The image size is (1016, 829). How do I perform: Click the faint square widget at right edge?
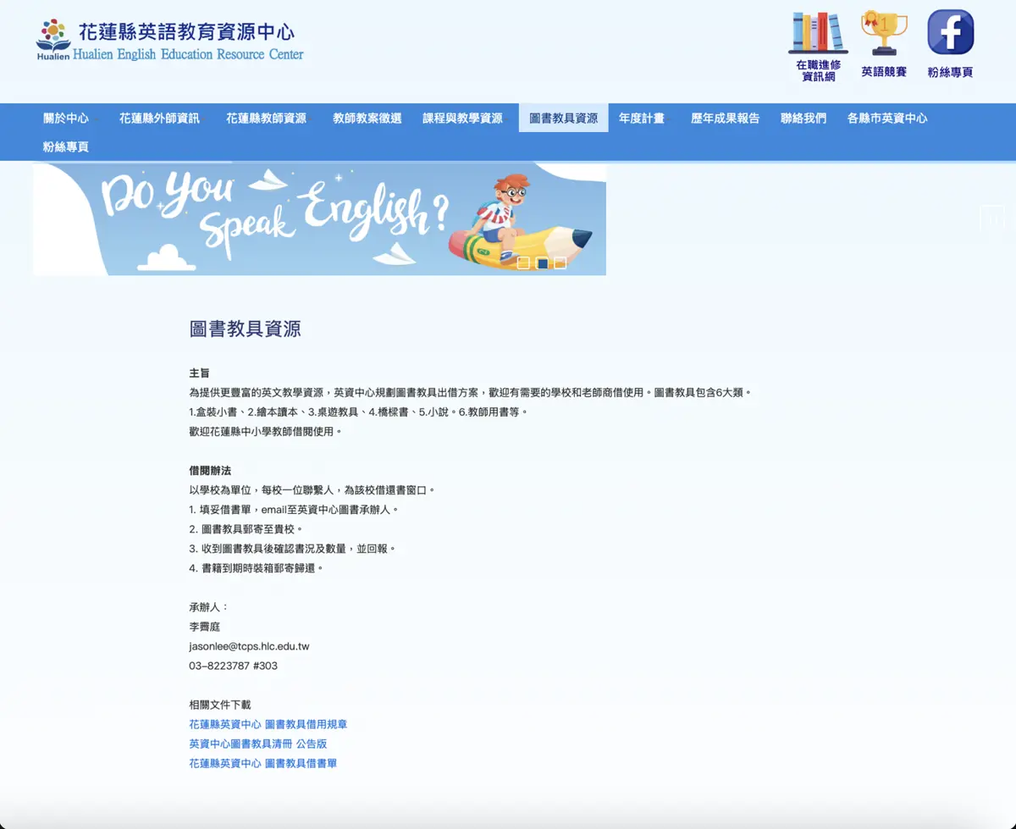pyautogui.click(x=992, y=218)
